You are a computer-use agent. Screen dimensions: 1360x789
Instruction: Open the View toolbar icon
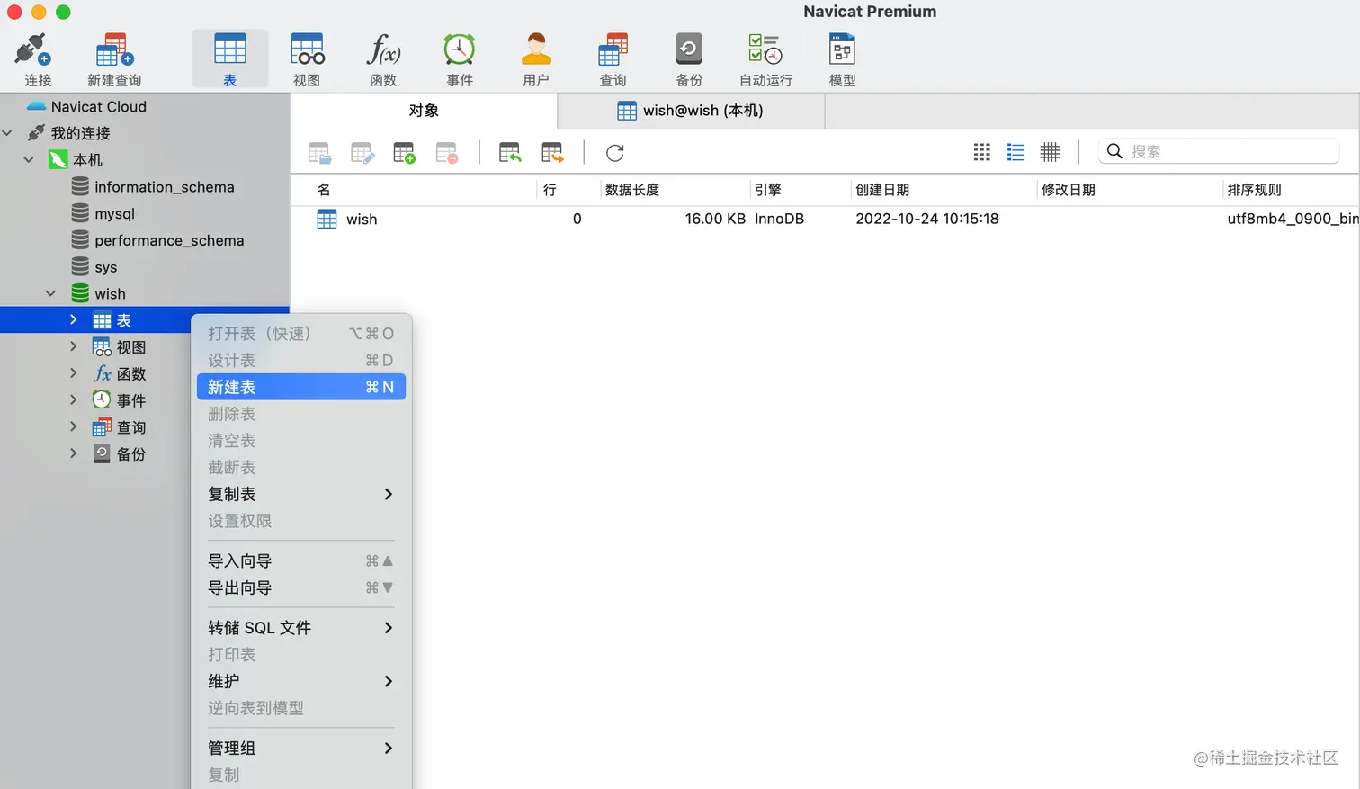307,59
